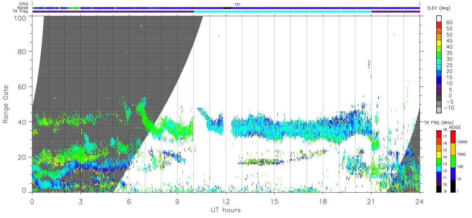The width and height of the screenshot is (472, 218).
Task: Click the CPID value 151
Action: (x=237, y=4)
